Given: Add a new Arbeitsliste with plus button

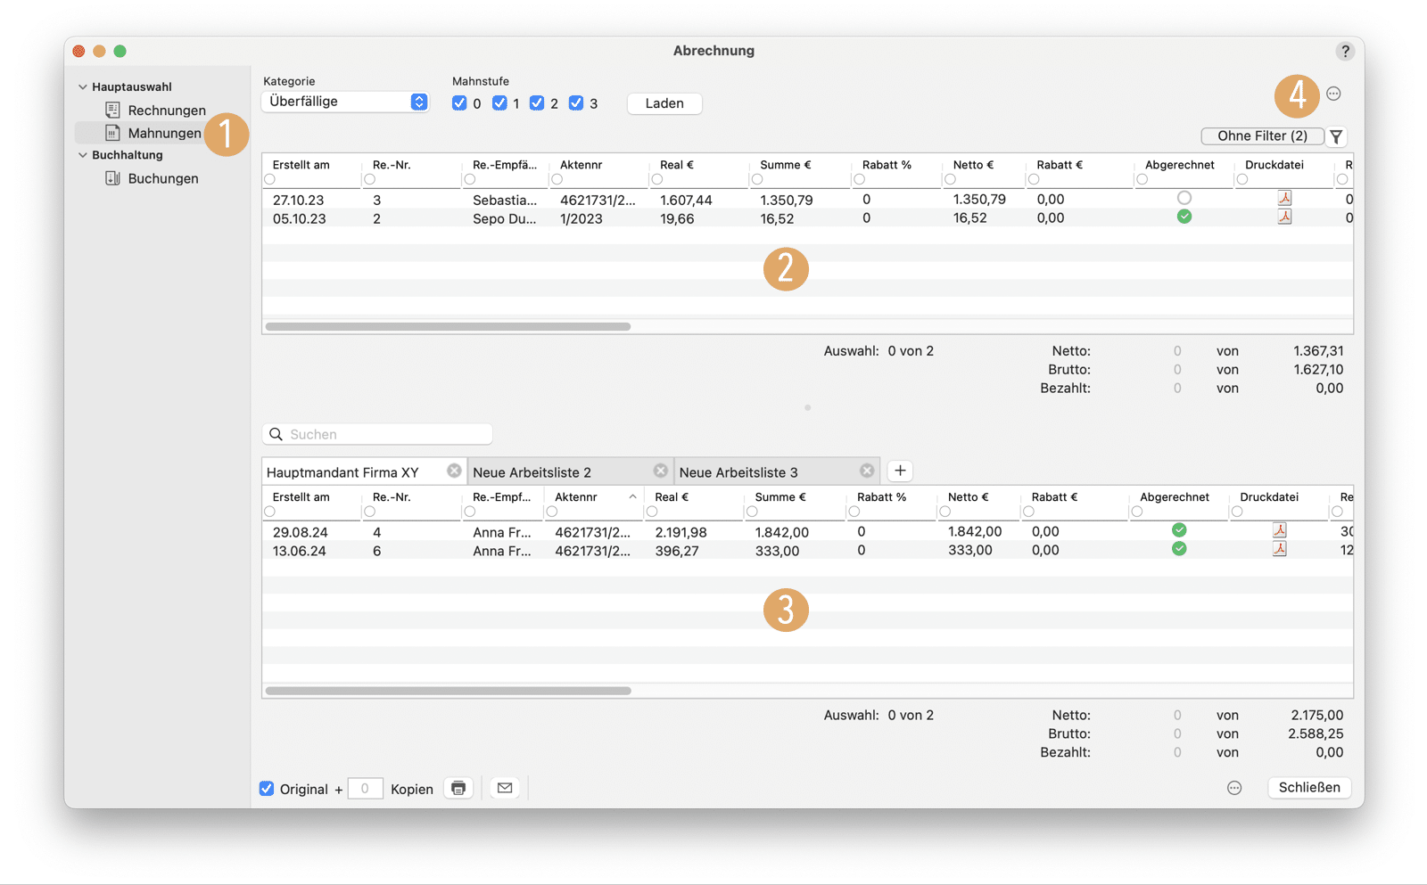Looking at the screenshot, I should (900, 471).
